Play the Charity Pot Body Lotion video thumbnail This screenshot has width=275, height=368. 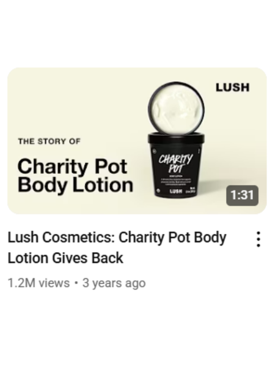pyautogui.click(x=137, y=141)
